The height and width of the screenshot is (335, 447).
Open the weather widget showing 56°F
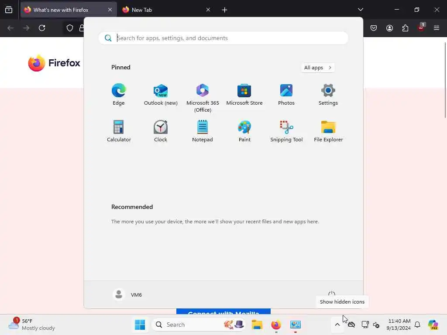click(32, 325)
